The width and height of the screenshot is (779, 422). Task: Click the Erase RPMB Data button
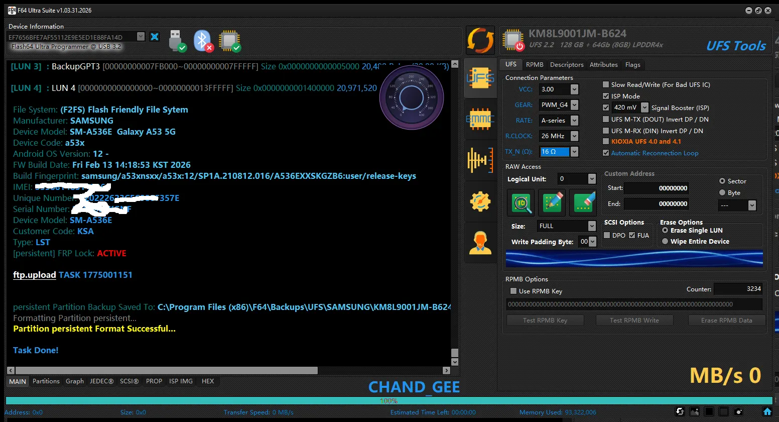(726, 321)
